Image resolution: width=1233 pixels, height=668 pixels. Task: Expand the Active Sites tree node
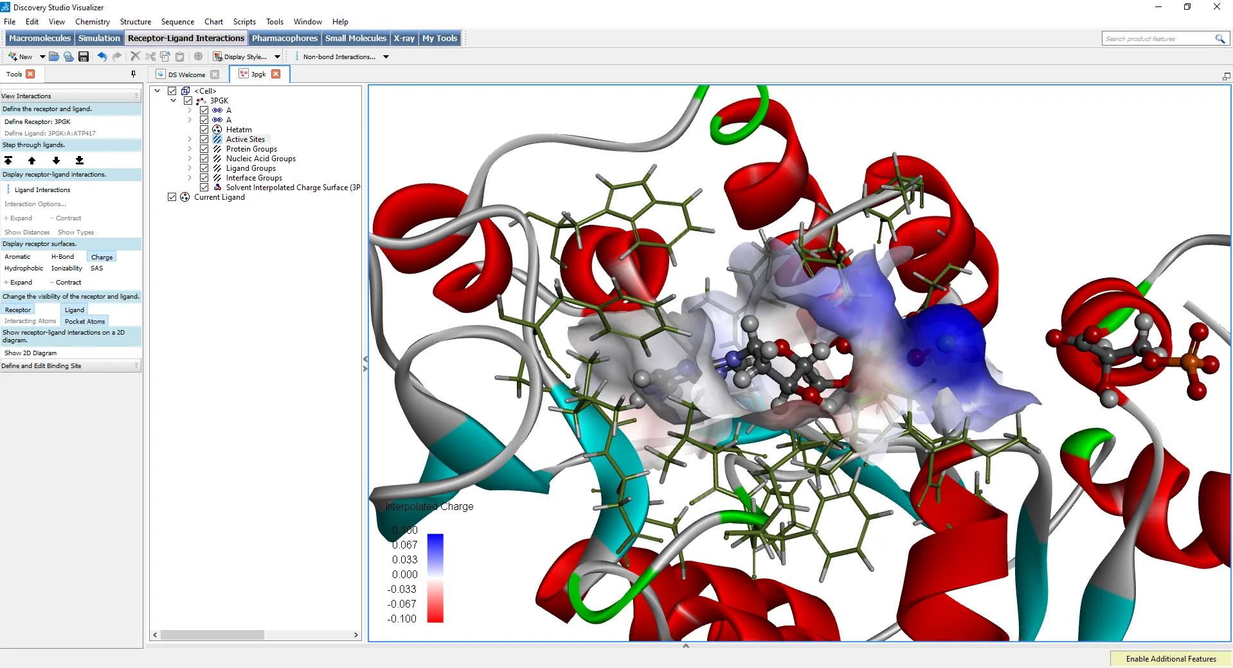click(190, 139)
